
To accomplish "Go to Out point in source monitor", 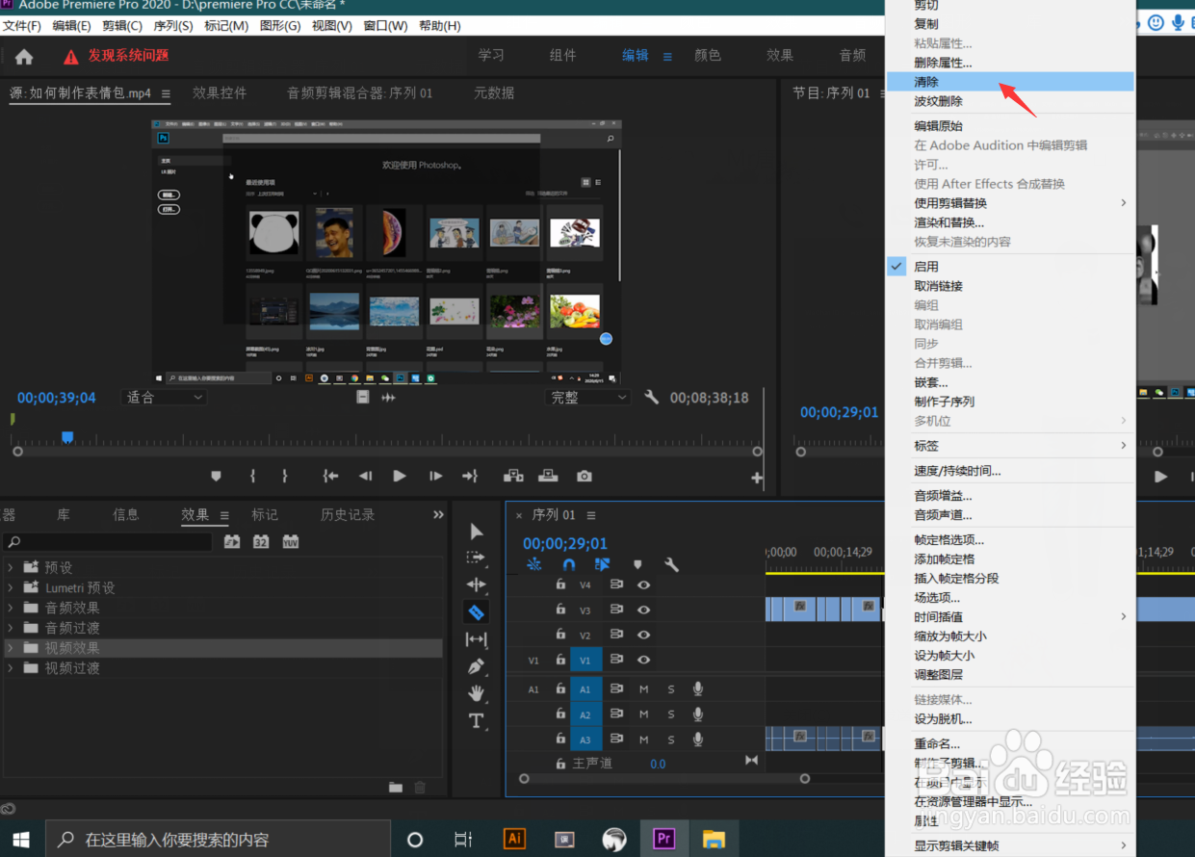I will click(470, 476).
